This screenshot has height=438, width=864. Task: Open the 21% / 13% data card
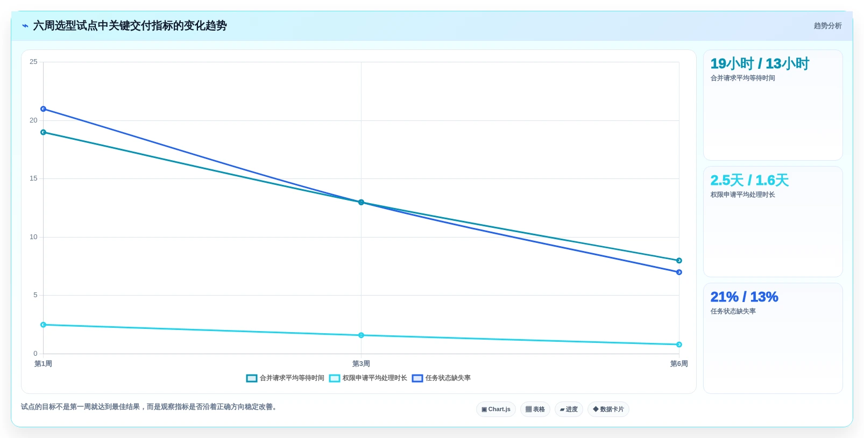tap(773, 339)
